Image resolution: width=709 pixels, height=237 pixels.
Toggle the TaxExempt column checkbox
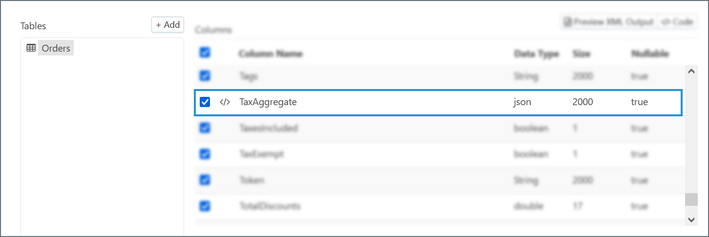pos(205,154)
